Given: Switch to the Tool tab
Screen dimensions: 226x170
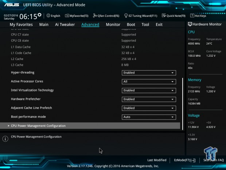Looking at the screenshot, I should point(145,24).
